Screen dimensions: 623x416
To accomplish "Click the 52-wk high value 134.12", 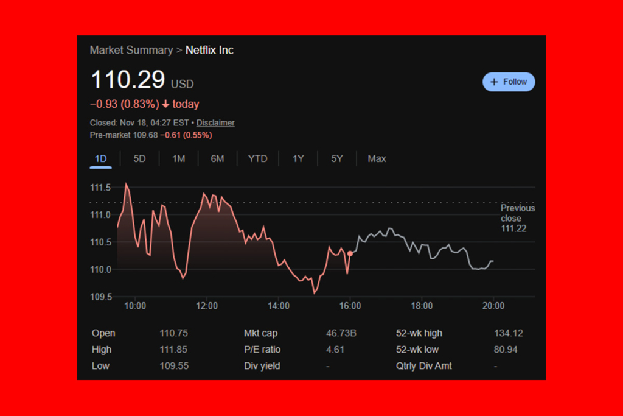I will tap(509, 333).
